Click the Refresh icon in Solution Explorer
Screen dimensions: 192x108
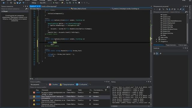169,9
